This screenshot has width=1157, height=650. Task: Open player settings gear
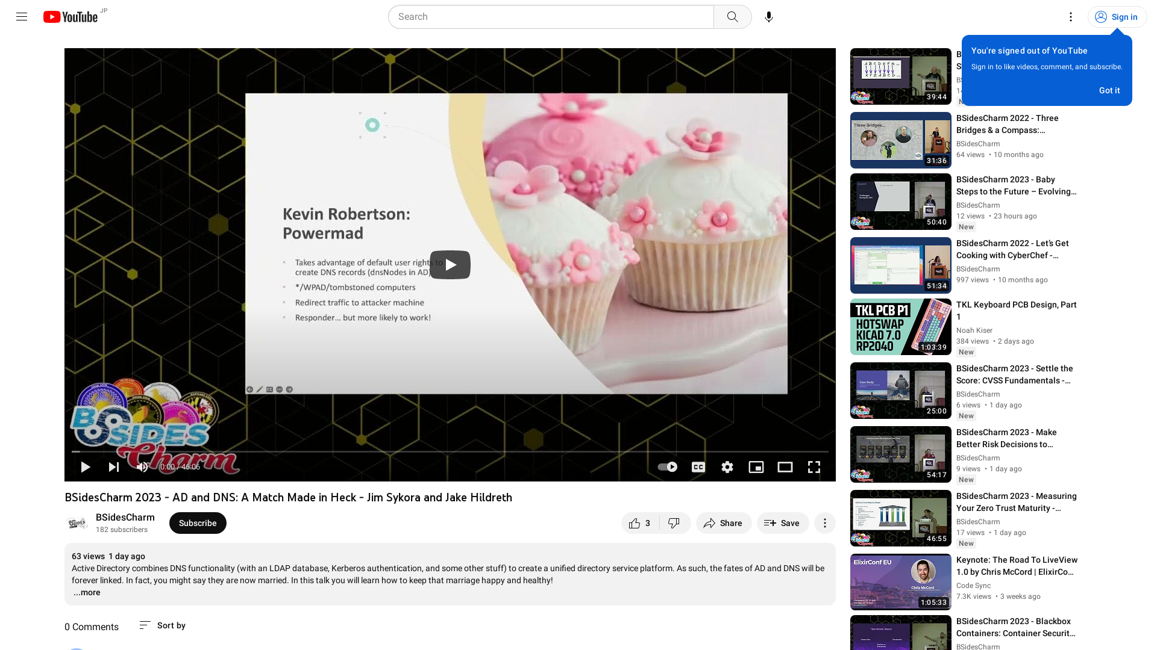pyautogui.click(x=727, y=467)
